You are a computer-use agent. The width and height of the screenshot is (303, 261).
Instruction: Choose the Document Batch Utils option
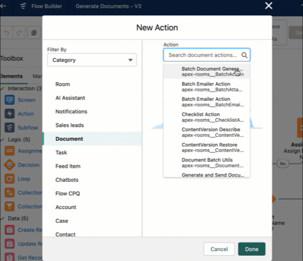(x=207, y=163)
